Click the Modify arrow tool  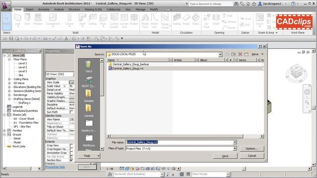click(x=6, y=21)
